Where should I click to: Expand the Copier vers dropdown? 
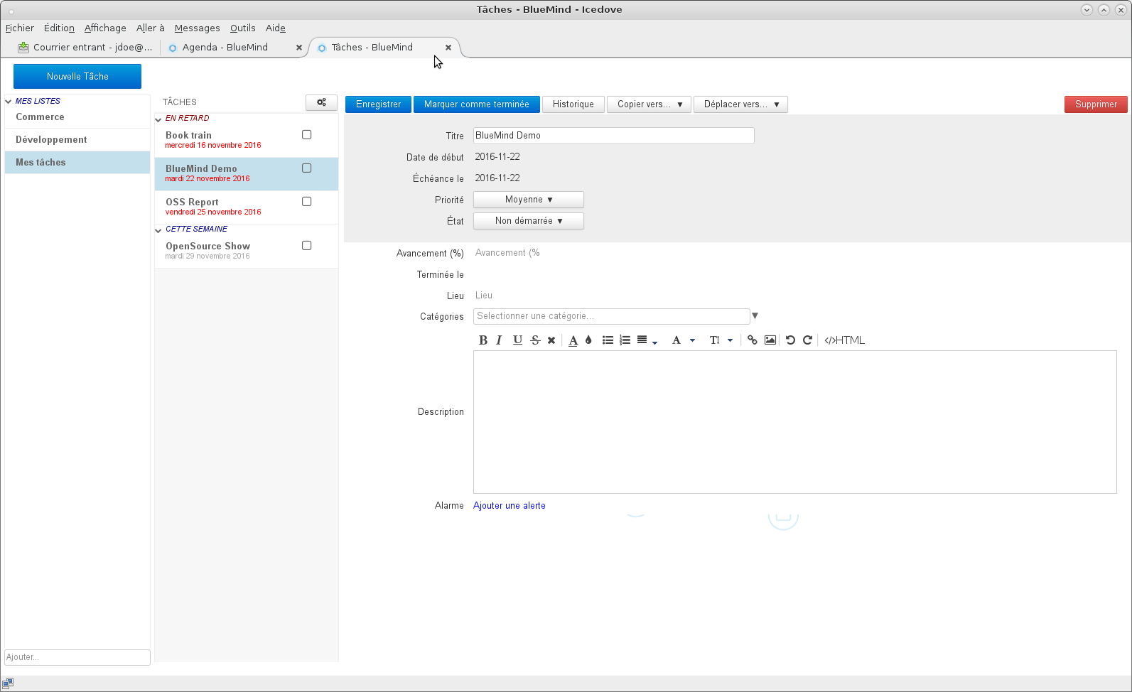tap(649, 104)
